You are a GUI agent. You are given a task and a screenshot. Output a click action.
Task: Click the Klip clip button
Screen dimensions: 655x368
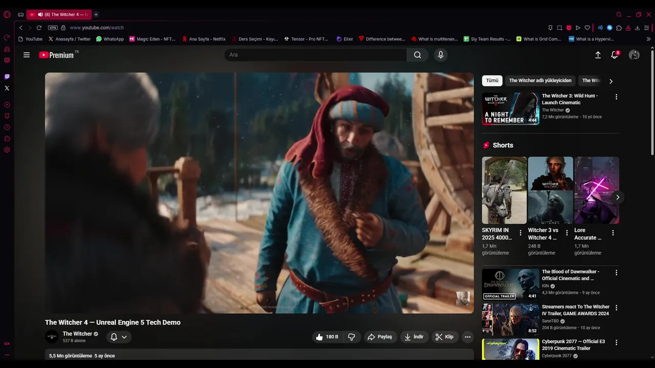point(445,337)
